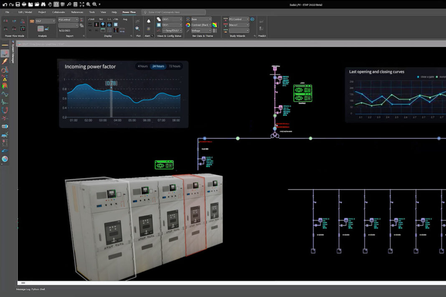Open the Edit / Model menu
The width and height of the screenshot is (446, 297).
click(x=25, y=12)
